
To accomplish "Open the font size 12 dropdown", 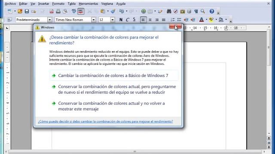I will click(x=113, y=20).
